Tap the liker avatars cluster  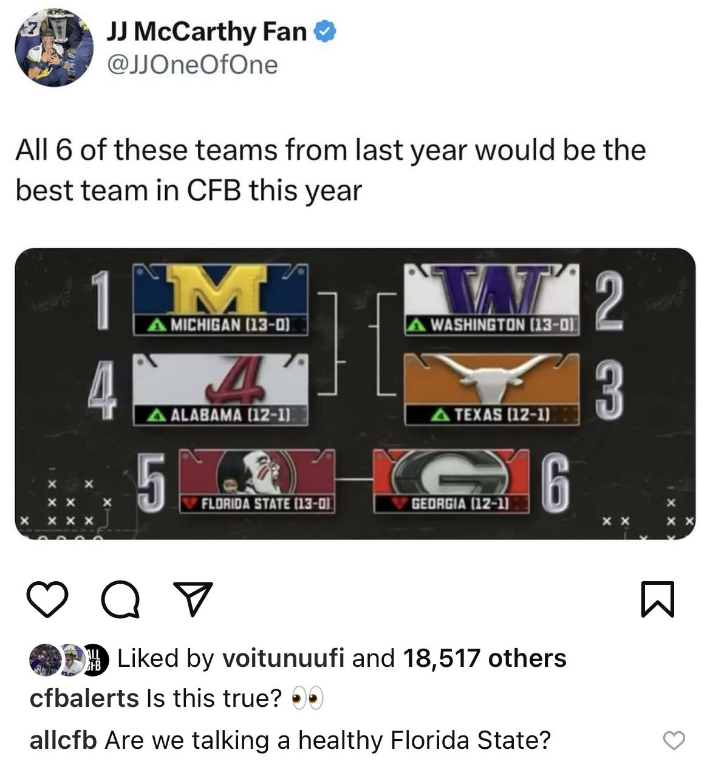tap(69, 659)
